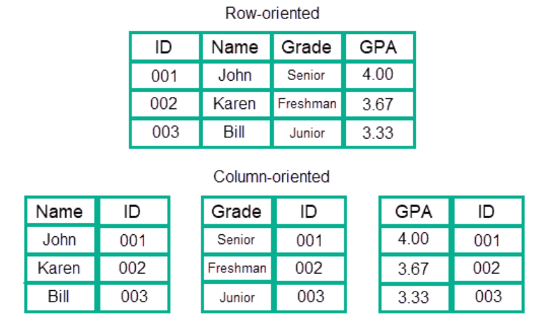The width and height of the screenshot is (536, 317).
Task: Click the Bill cell in the row-oriented table
Action: click(234, 132)
